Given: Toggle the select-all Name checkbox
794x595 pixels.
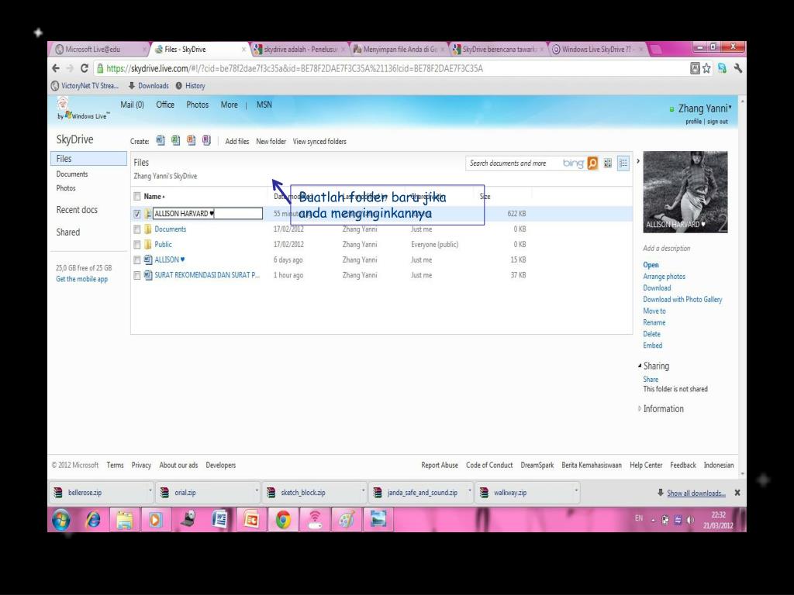Looking at the screenshot, I should tap(136, 196).
